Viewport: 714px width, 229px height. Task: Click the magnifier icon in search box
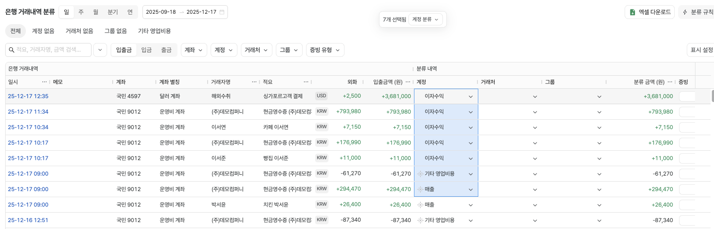(12, 50)
